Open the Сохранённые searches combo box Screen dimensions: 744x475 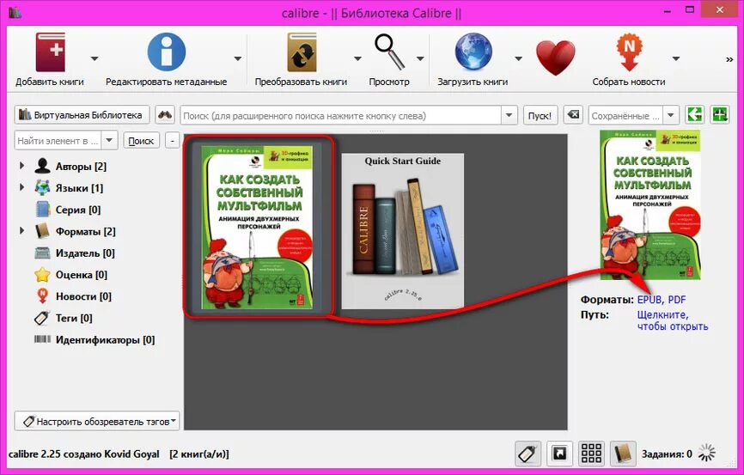(633, 115)
